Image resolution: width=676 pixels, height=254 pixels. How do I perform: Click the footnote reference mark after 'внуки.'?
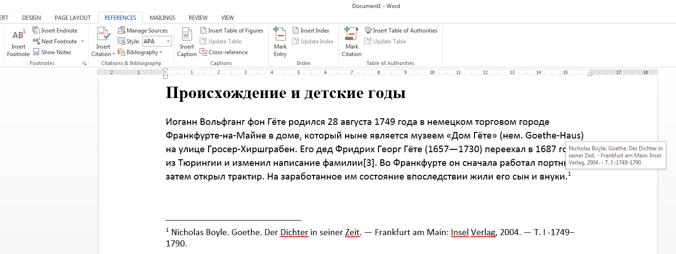[569, 174]
